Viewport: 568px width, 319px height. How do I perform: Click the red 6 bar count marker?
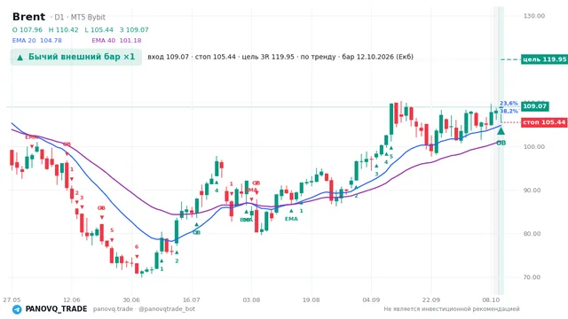[x=137, y=247]
